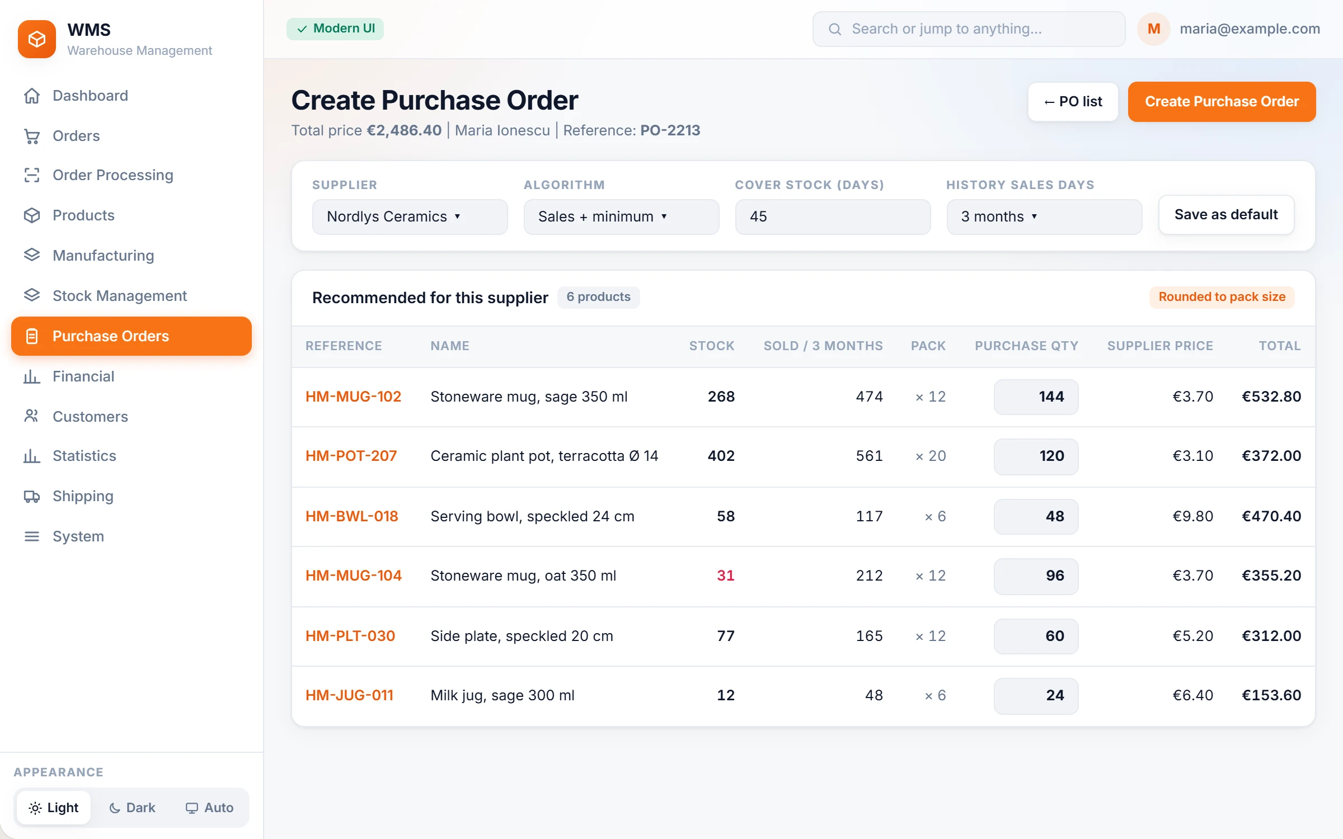Edit purchase qty 144 for HM-MUG-102

pyautogui.click(x=1036, y=397)
